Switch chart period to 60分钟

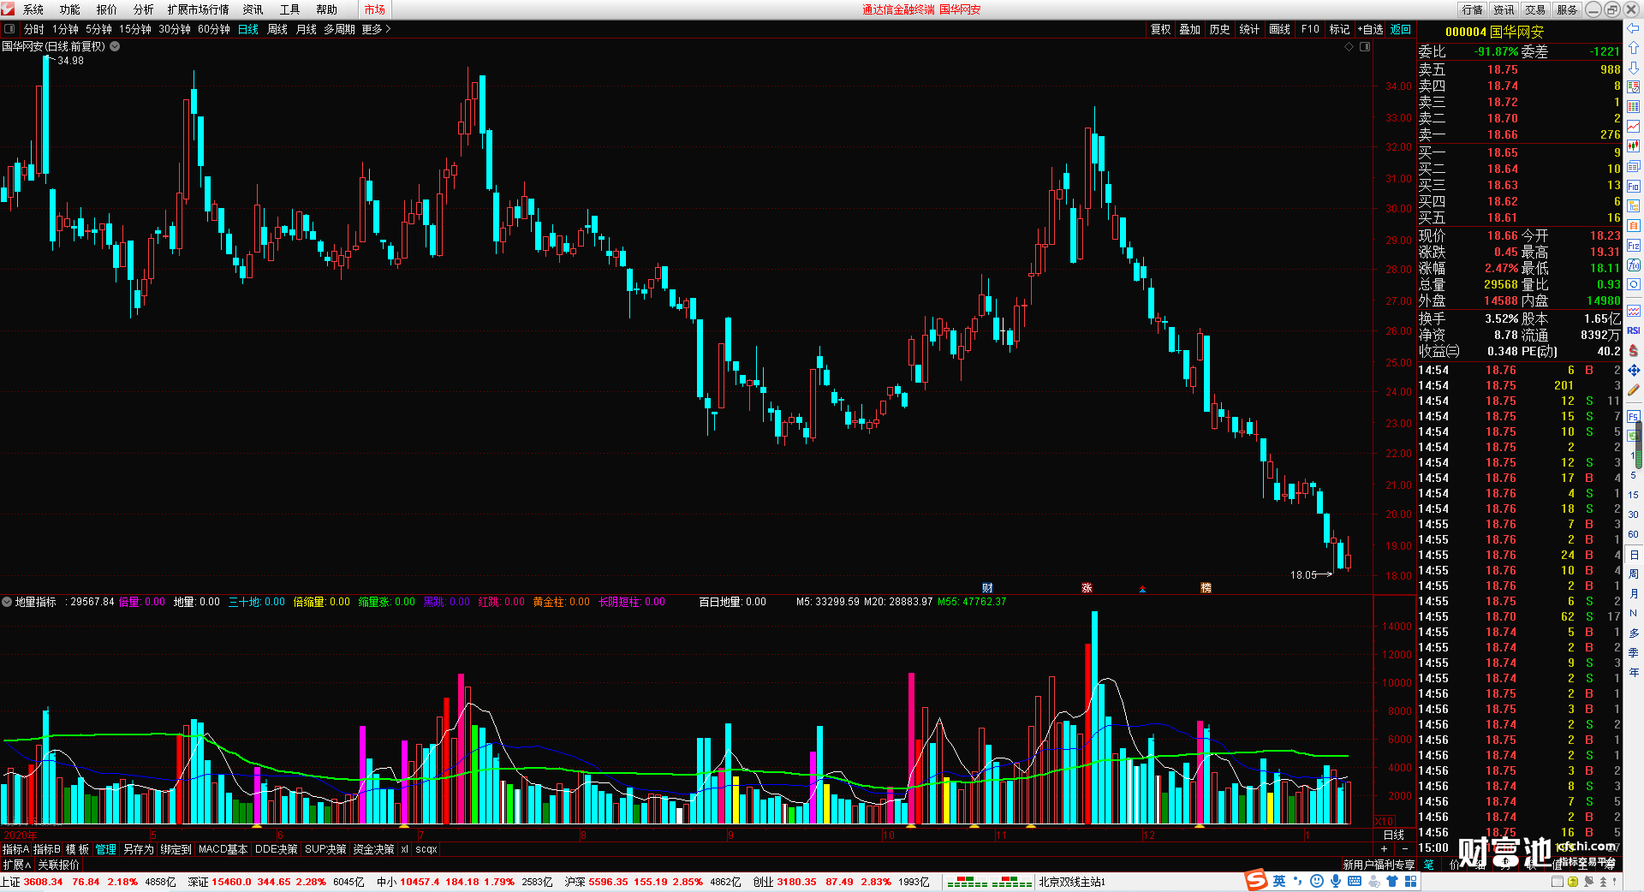pyautogui.click(x=214, y=29)
